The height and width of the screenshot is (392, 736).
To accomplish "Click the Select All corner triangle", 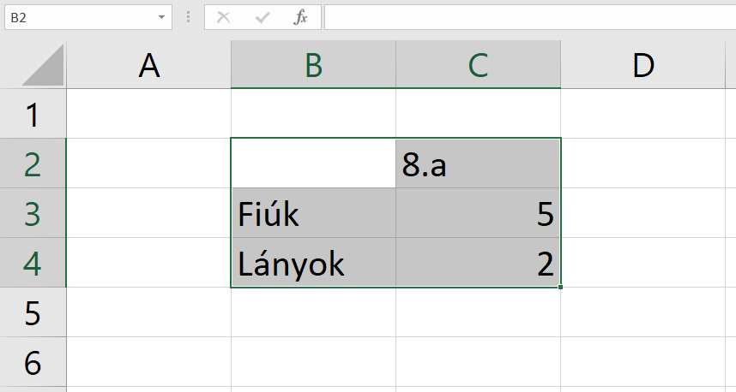I will 43,67.
